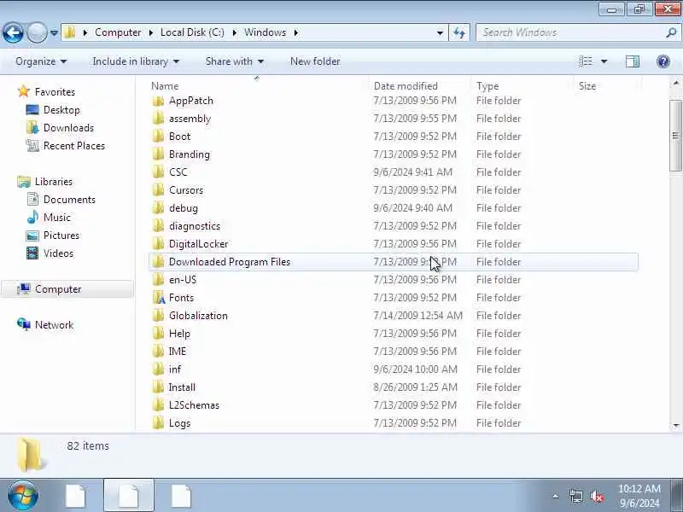
Task: Click the muted volume tray icon
Action: pyautogui.click(x=596, y=497)
